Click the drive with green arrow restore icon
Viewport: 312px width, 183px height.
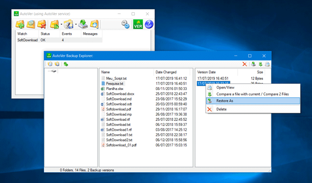tap(83, 24)
